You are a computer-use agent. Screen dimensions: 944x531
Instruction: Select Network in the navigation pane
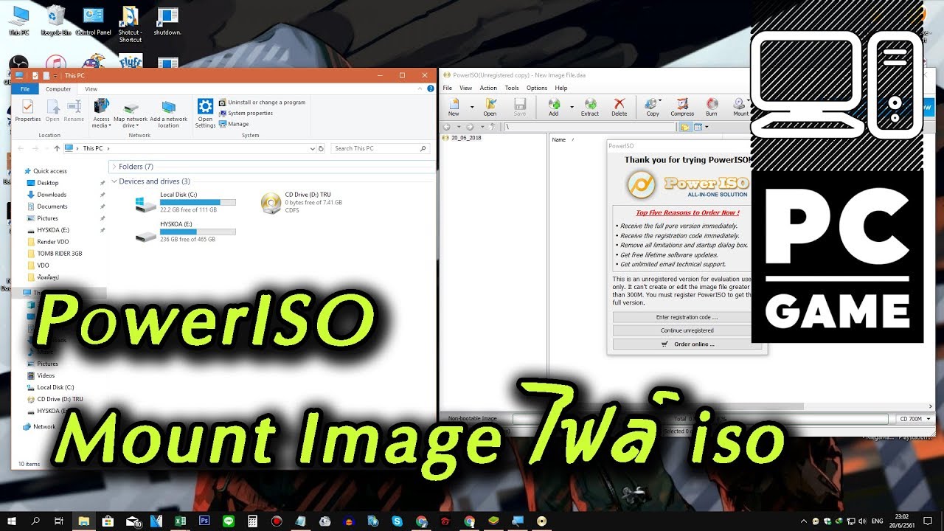pos(44,426)
